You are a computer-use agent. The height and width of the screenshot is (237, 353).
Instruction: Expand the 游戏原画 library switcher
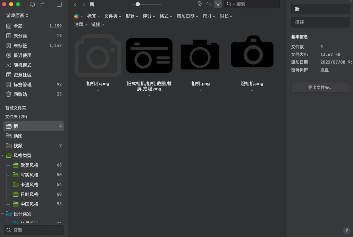[x=17, y=16]
